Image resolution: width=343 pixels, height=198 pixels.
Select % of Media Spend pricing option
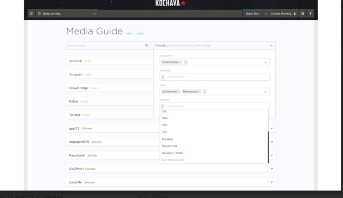[173, 160]
